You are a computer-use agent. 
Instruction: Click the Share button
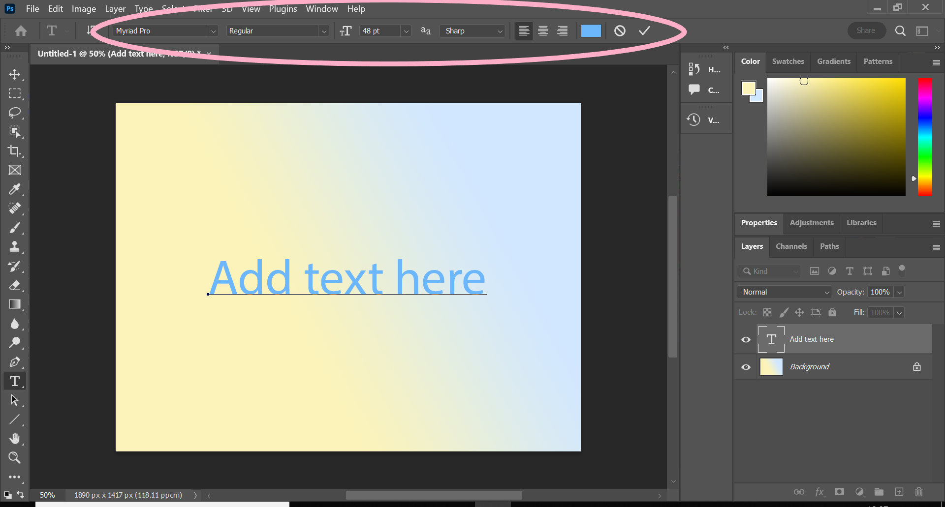pos(866,30)
